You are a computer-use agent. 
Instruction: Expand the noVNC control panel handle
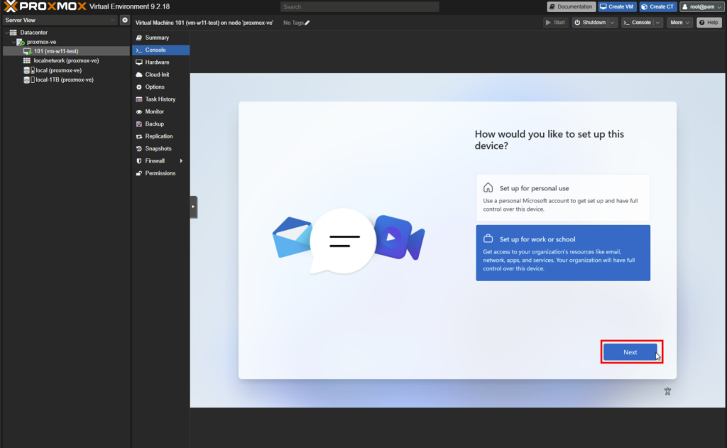click(193, 207)
